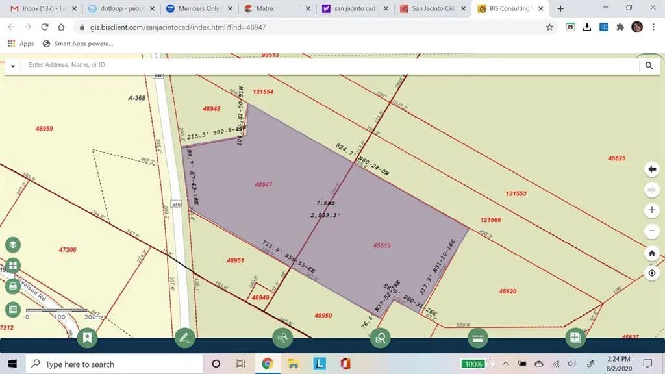Open the measure ruler tool
665x374 pixels.
pyautogui.click(x=477, y=337)
